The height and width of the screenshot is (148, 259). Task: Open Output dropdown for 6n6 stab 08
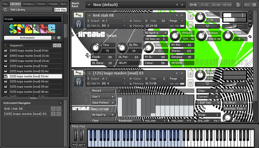pyautogui.click(x=107, y=21)
